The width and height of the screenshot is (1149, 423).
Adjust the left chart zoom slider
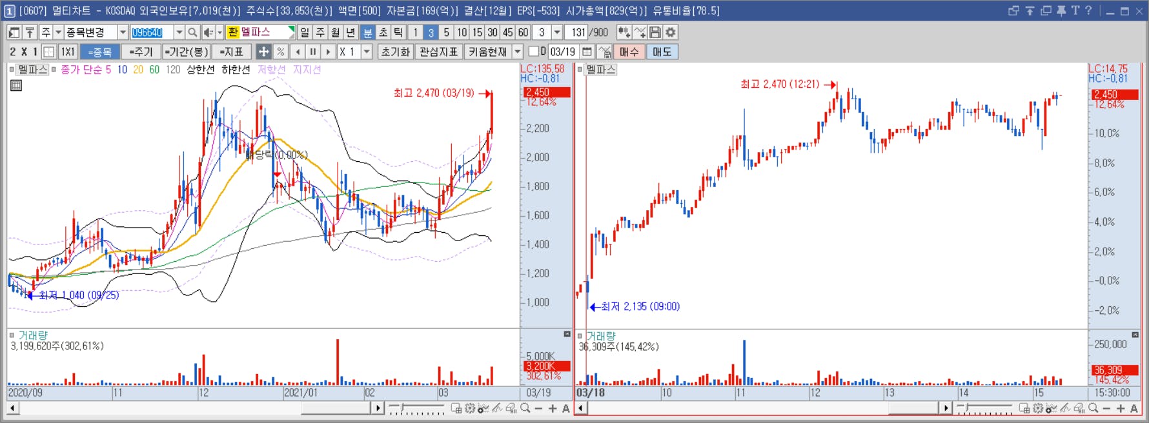pyautogui.click(x=416, y=408)
